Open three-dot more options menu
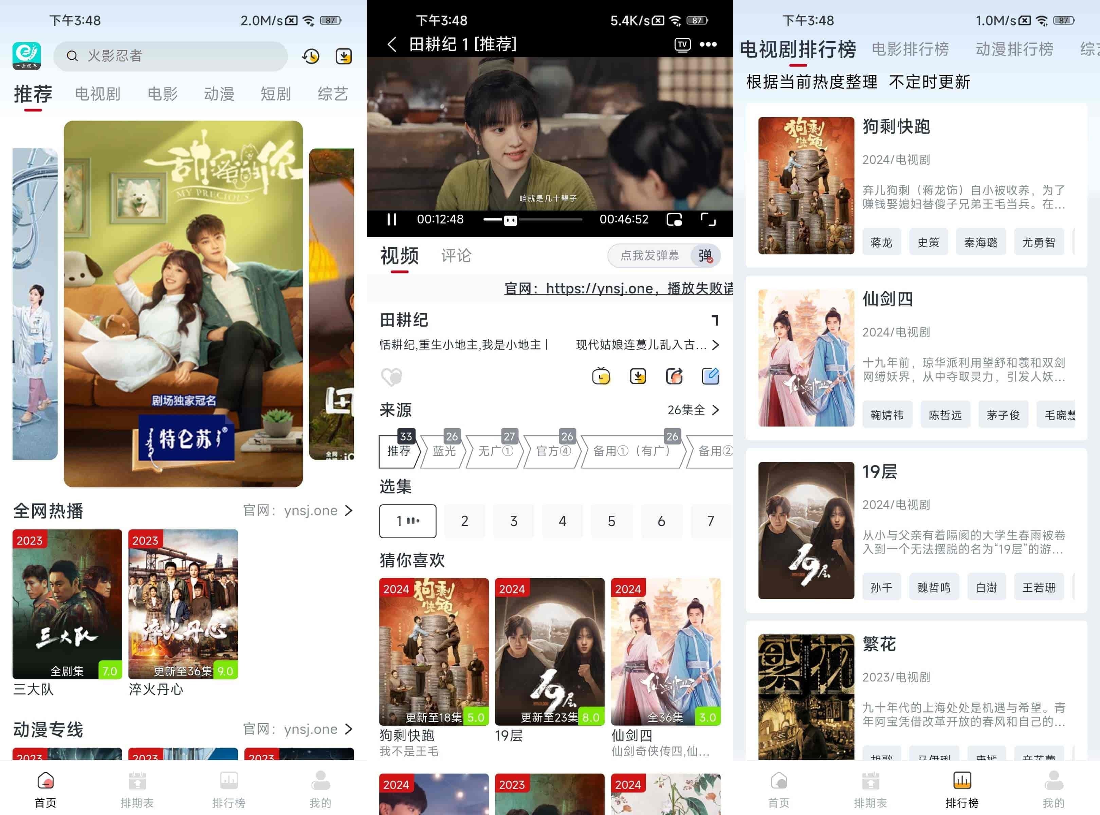The height and width of the screenshot is (815, 1100). (x=708, y=44)
